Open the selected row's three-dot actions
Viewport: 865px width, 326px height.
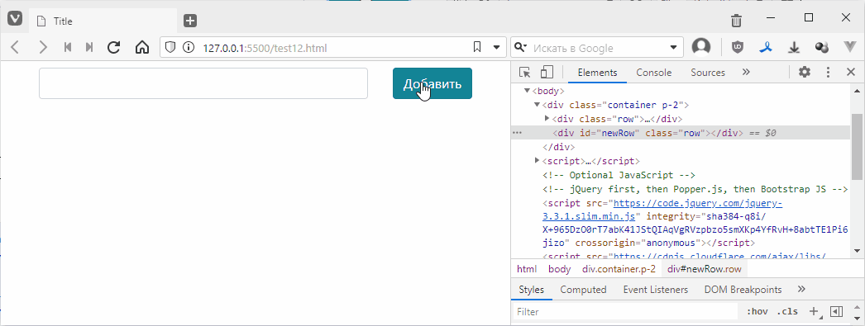(x=517, y=133)
